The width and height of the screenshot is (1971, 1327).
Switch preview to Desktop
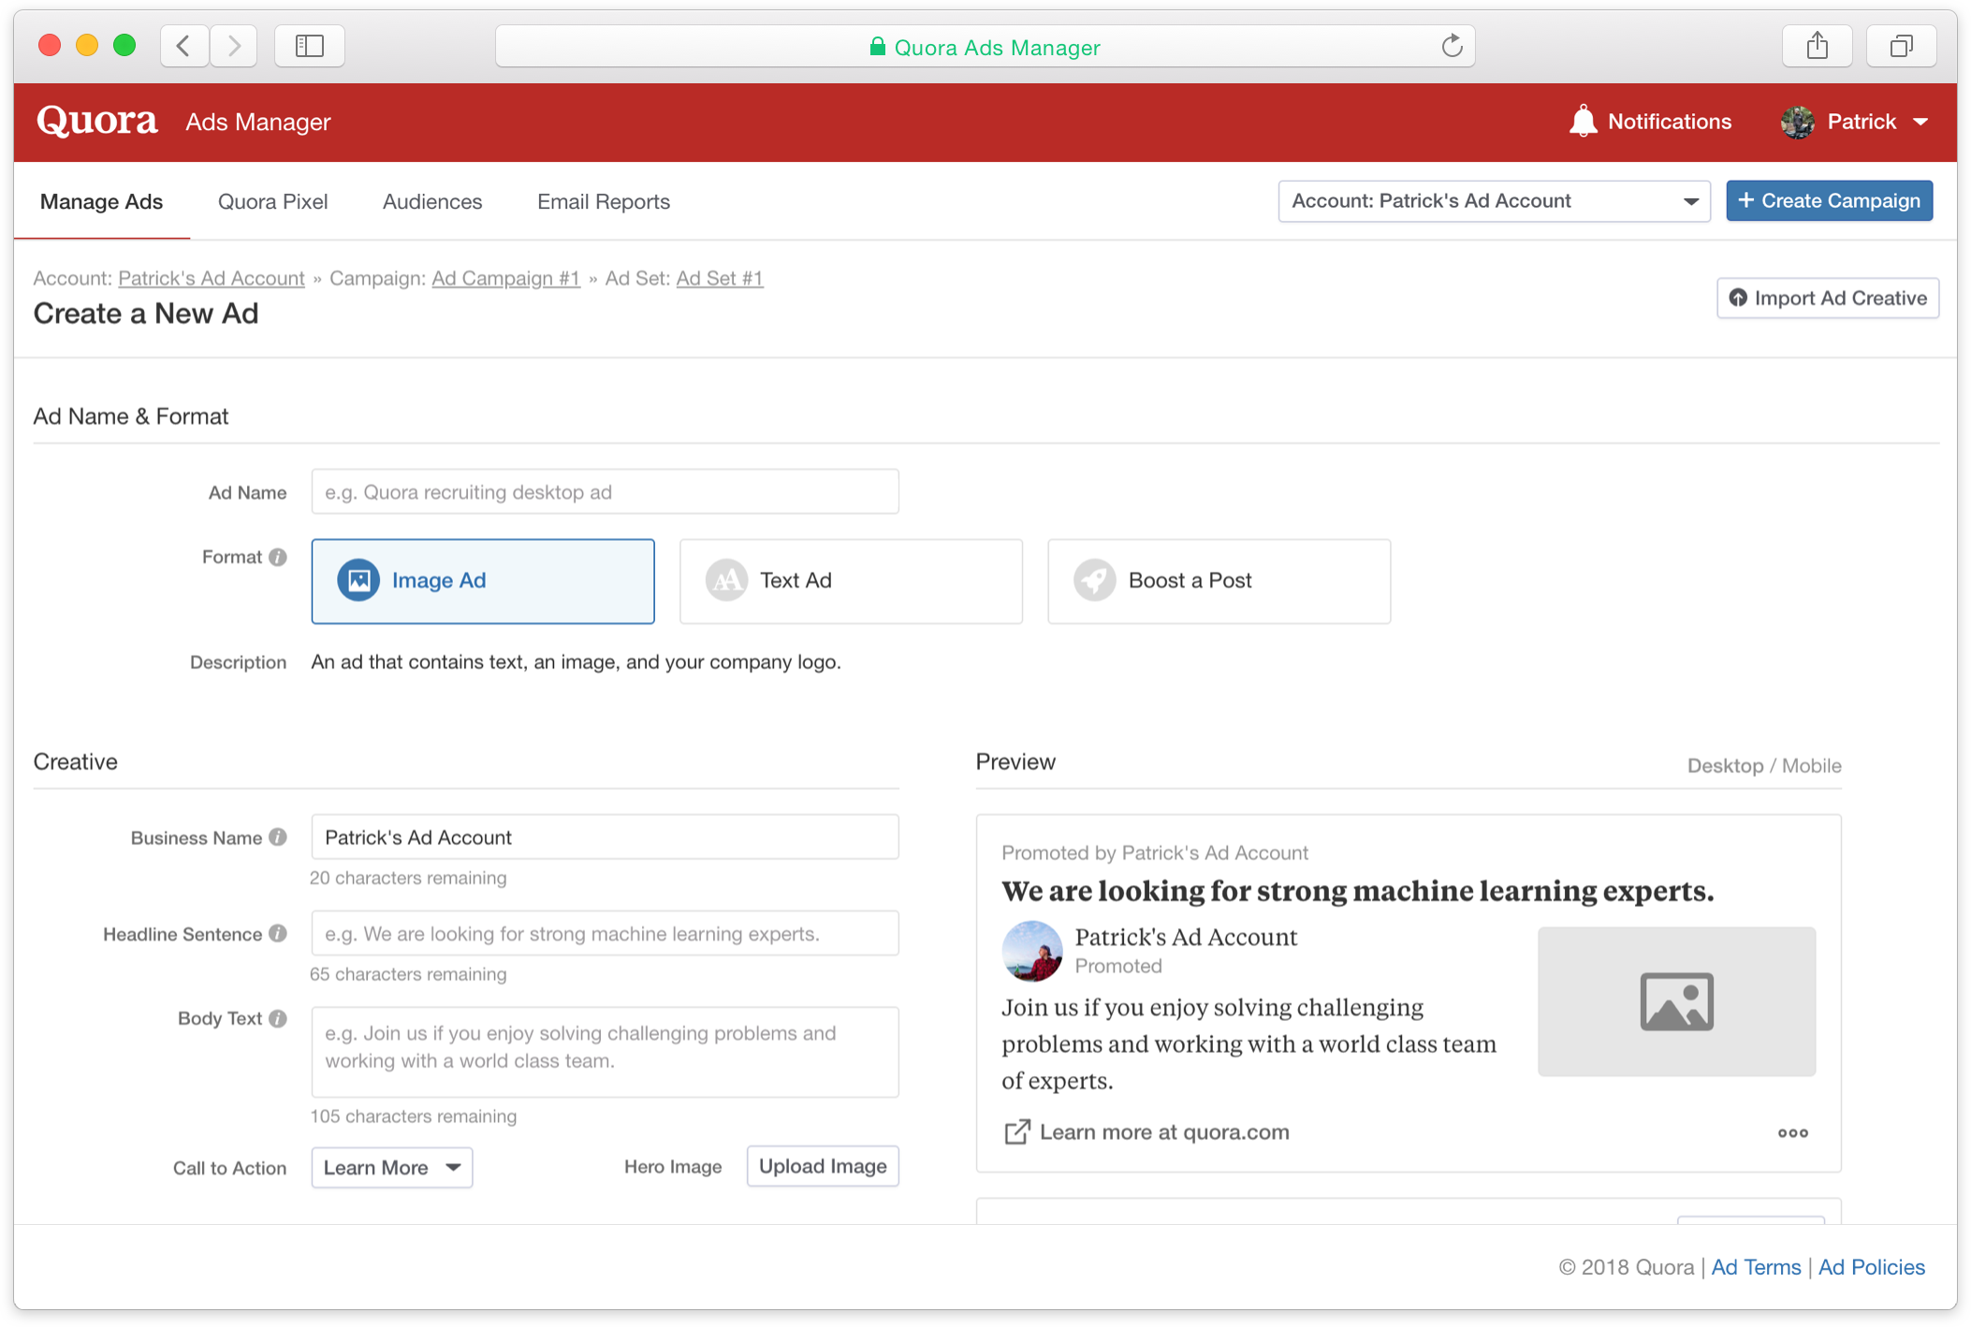point(1725,766)
